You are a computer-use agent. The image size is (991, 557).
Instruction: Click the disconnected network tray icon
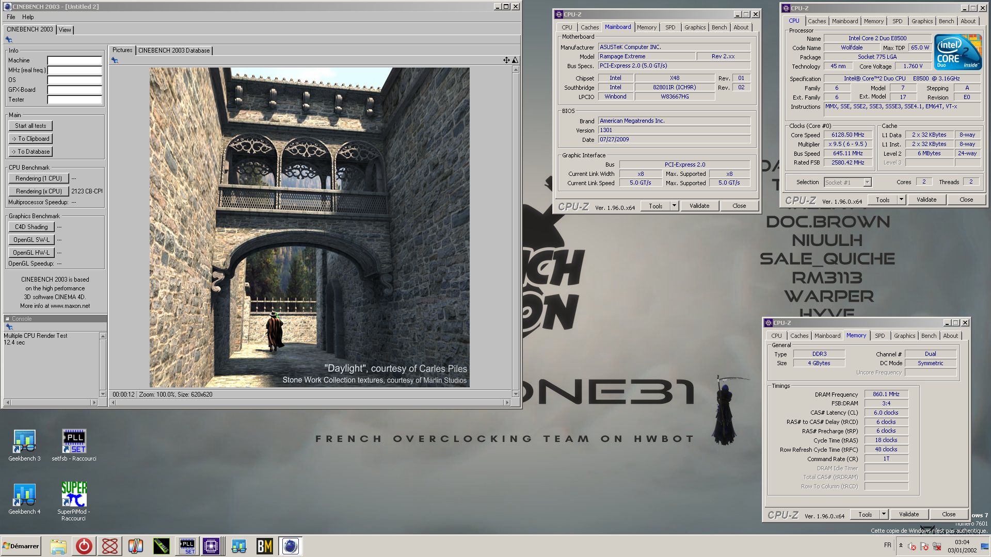(937, 546)
